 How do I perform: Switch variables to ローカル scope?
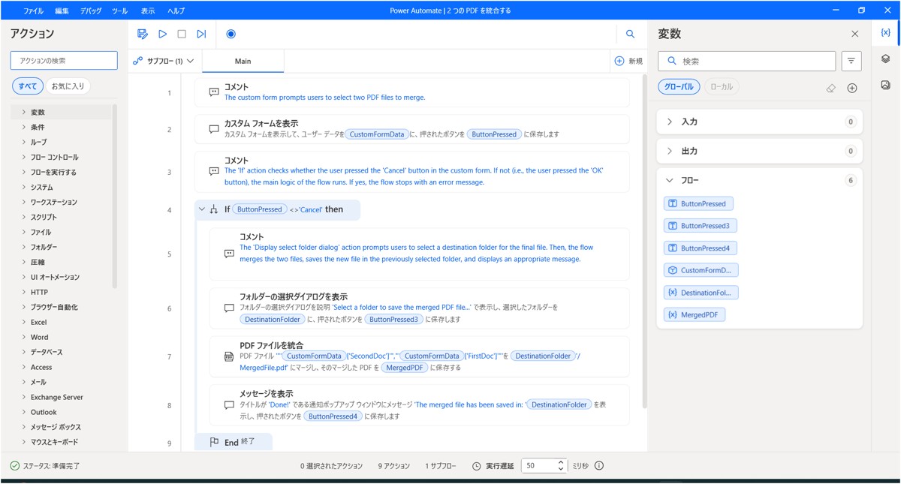coord(722,87)
